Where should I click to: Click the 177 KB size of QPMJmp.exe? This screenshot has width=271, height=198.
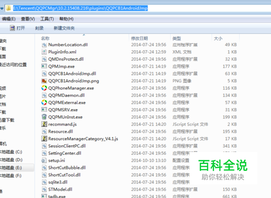click(x=230, y=67)
